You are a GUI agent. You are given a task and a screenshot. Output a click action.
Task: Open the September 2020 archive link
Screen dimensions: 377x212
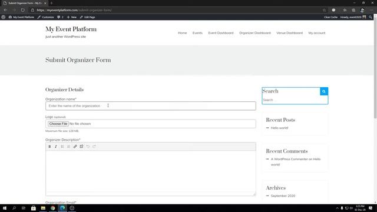point(283,196)
